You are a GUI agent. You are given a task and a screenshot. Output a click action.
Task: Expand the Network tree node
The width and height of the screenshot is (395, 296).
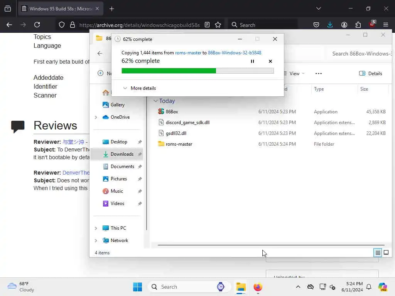[96, 240]
